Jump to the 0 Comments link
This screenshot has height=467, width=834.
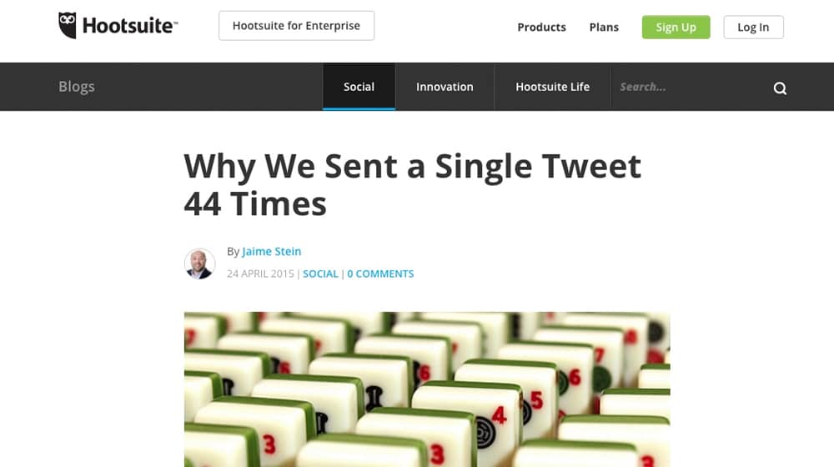(x=380, y=274)
